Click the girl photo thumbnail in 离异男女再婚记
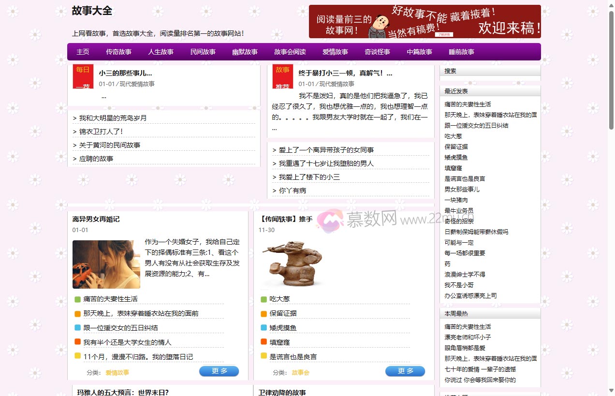The image size is (615, 396). point(106,264)
